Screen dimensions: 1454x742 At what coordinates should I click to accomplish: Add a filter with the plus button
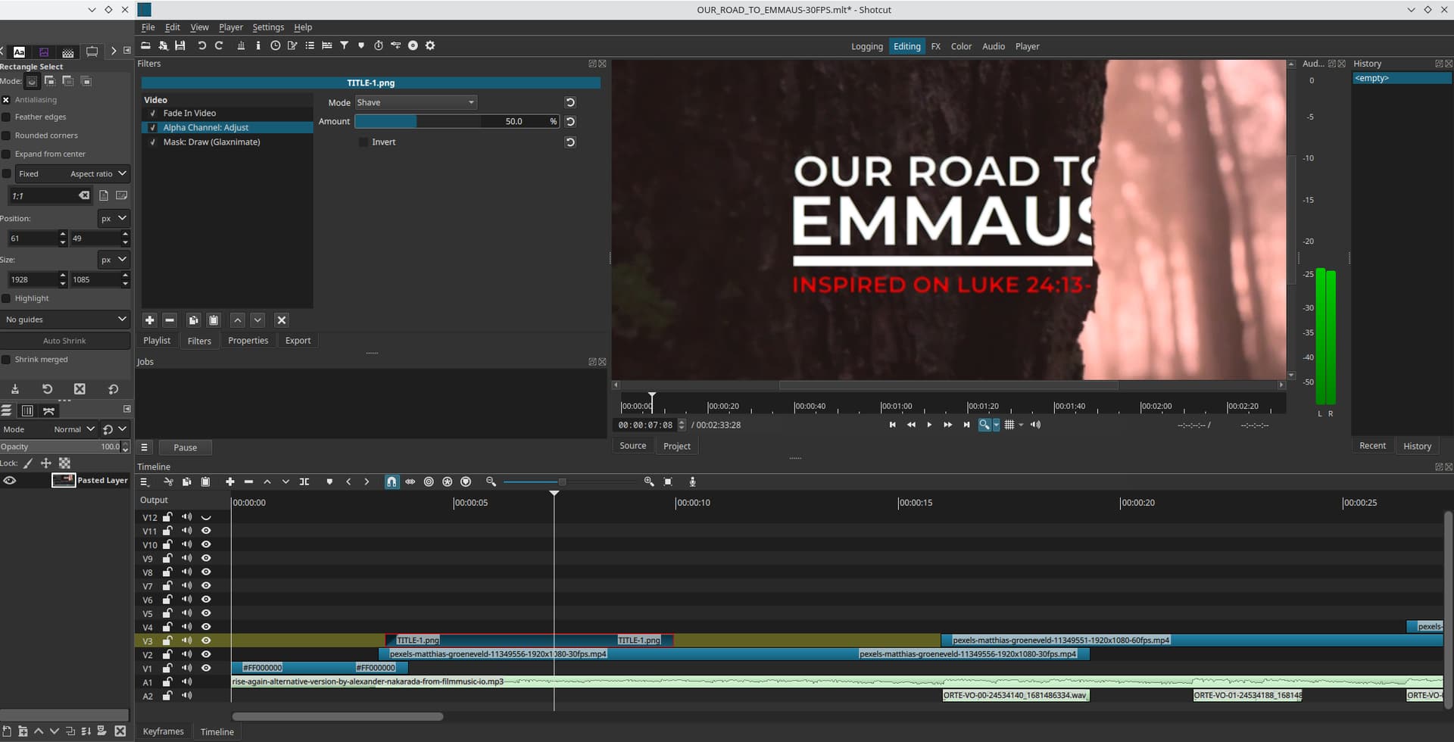click(x=149, y=320)
